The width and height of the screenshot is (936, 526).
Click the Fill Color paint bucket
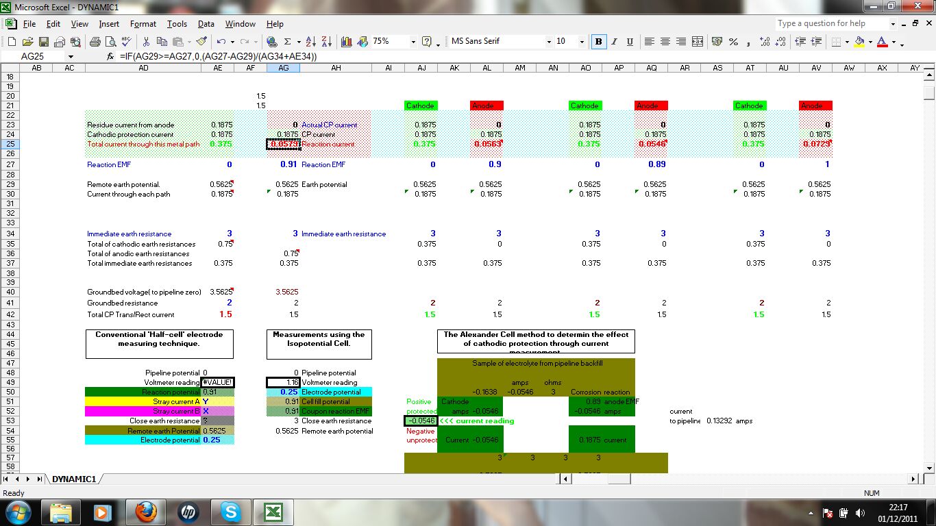coord(859,42)
